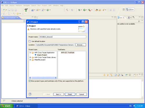Click the down arrow icon in bottom panel
This screenshot has height=108, width=145.
point(104,75)
